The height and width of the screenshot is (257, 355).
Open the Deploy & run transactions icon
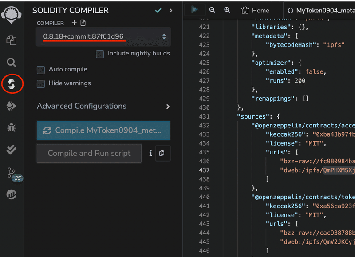coord(12,106)
